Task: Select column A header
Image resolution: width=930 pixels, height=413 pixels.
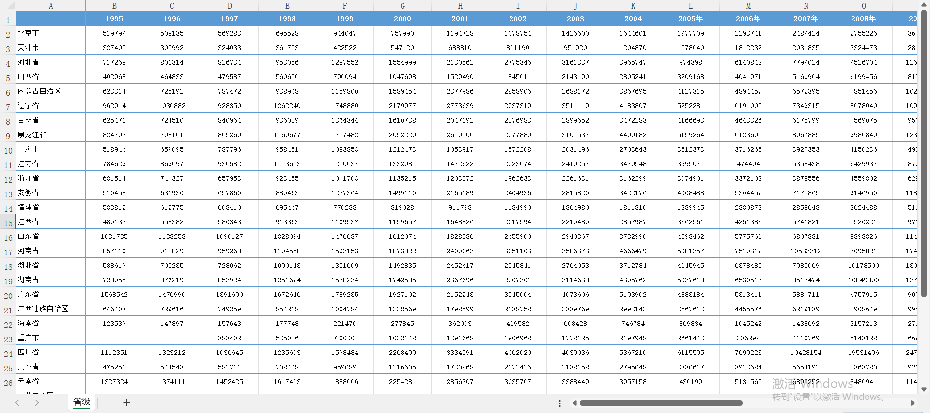Action: tap(51, 6)
